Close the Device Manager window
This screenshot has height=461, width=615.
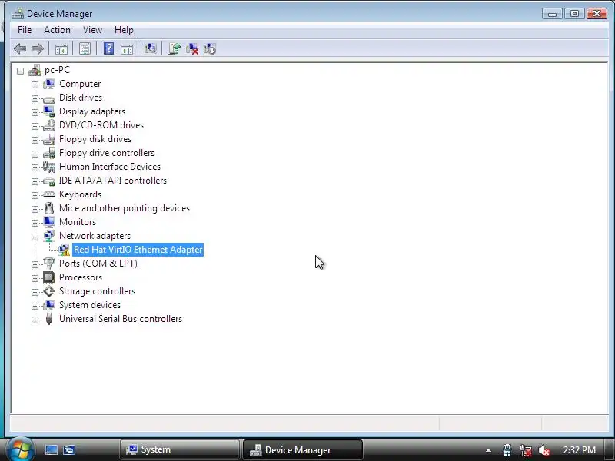(597, 14)
